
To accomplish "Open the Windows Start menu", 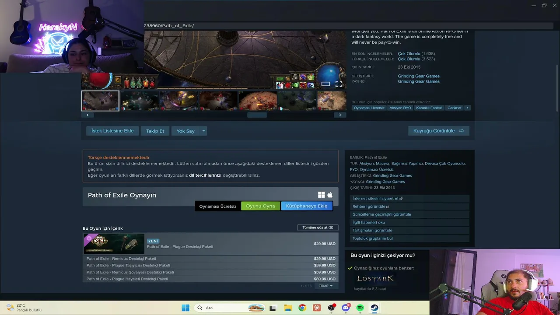I will pyautogui.click(x=185, y=308).
